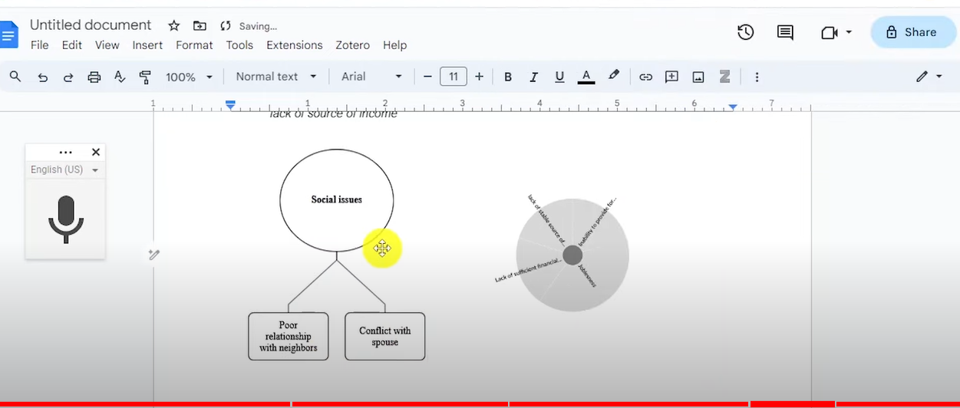
Task: Open version history clock icon
Action: (x=745, y=32)
